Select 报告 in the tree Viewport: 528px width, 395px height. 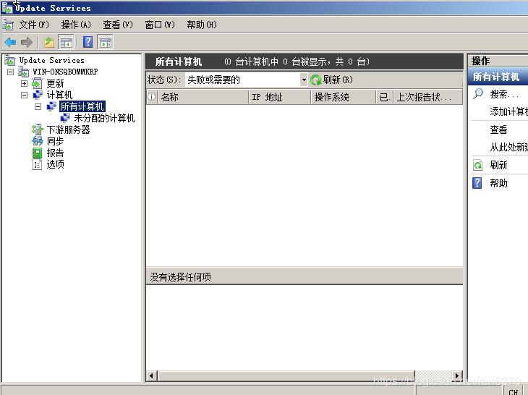(55, 153)
